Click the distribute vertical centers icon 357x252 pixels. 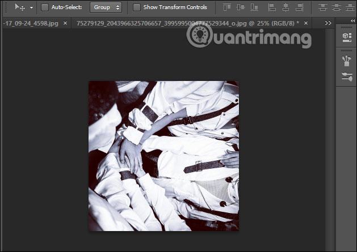(x=336, y=7)
